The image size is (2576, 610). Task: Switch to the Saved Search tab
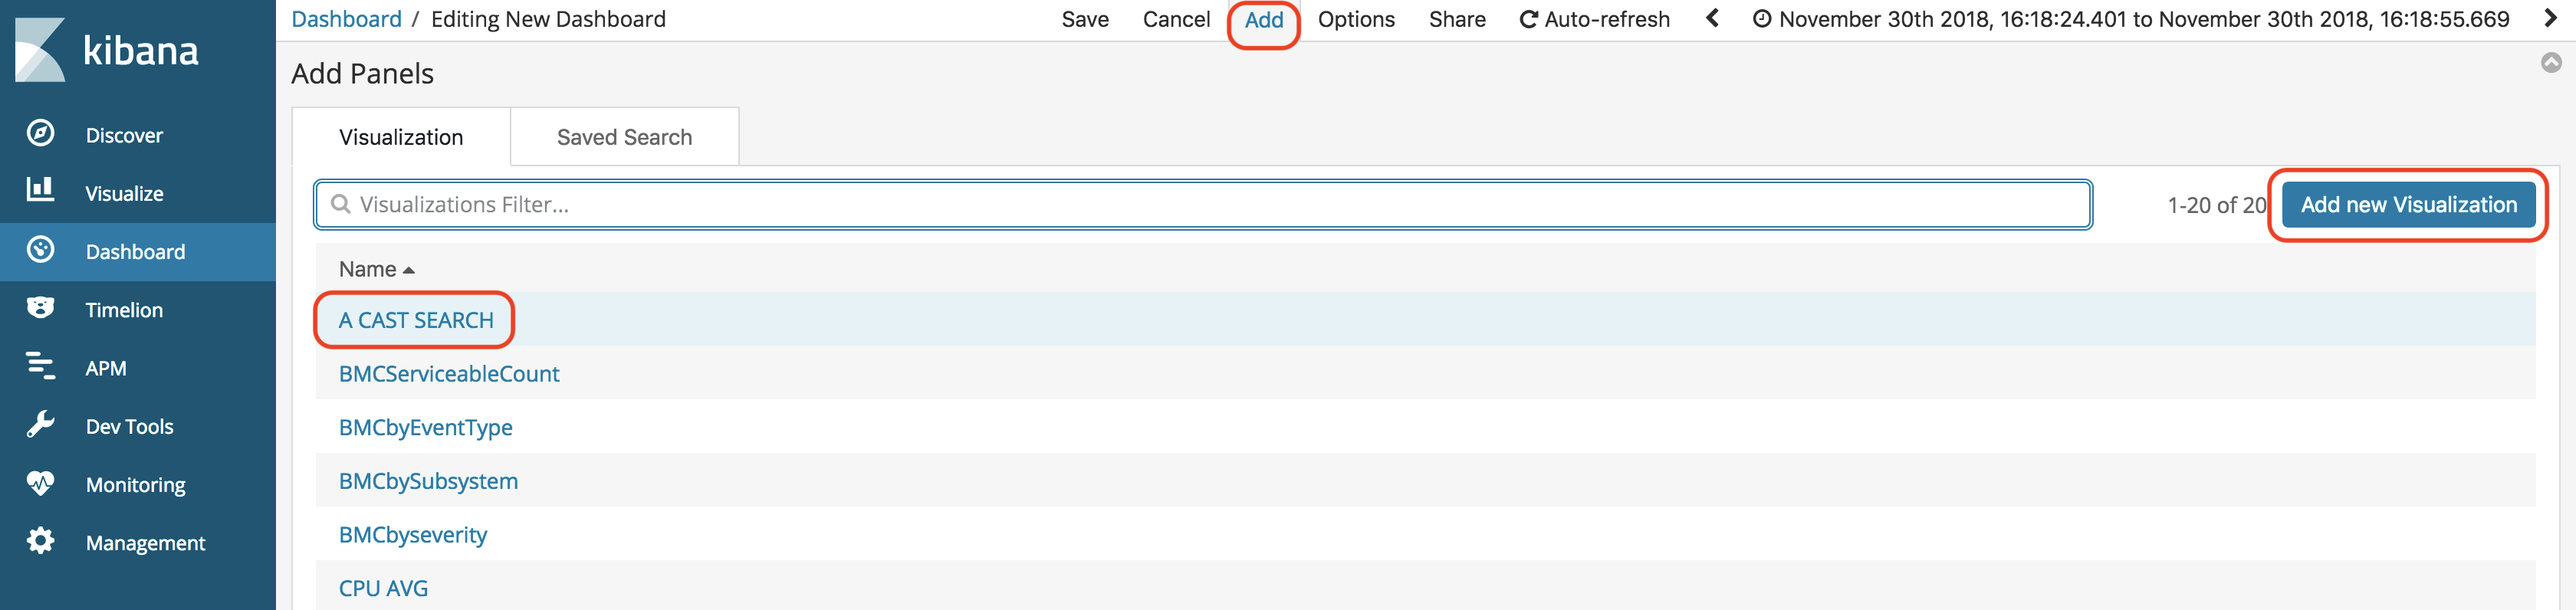pyautogui.click(x=624, y=137)
